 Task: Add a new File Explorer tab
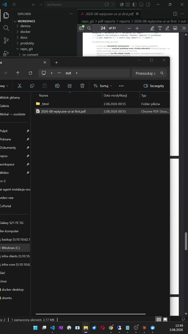(56, 62)
